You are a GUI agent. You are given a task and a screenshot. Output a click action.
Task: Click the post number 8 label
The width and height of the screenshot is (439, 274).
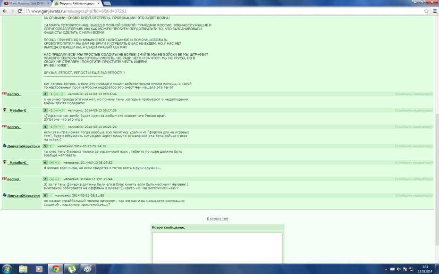[x=45, y=195]
